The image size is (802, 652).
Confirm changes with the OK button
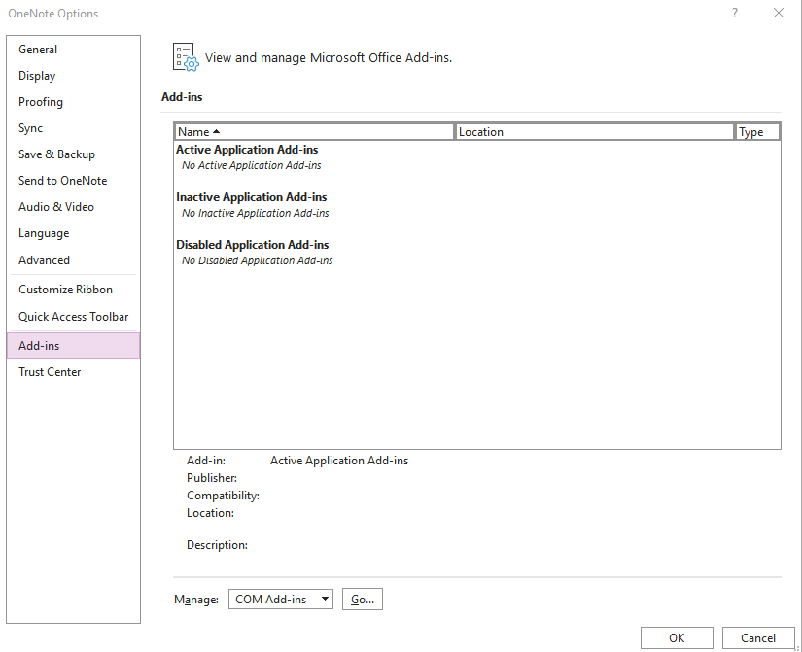click(x=677, y=637)
